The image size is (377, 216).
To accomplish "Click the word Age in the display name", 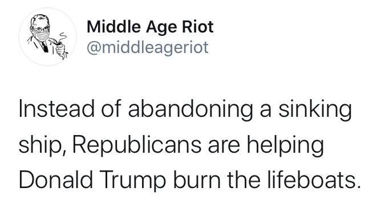I will (162, 28).
